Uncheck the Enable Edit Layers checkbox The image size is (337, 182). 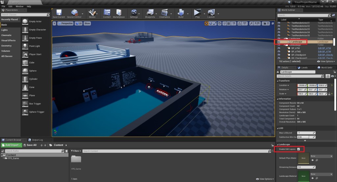[x=298, y=149]
